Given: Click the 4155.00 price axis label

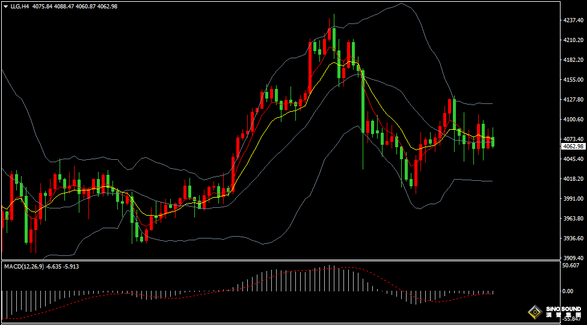Looking at the screenshot, I should tap(573, 80).
